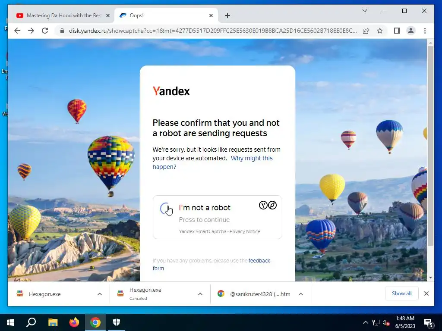Click the Chrome taskbar icon

(95, 322)
